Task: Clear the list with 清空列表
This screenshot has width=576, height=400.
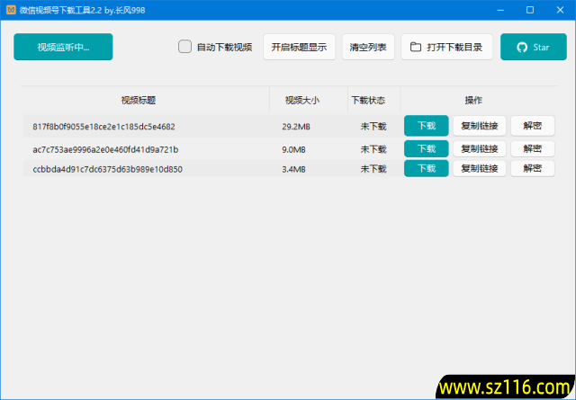Action: point(368,47)
